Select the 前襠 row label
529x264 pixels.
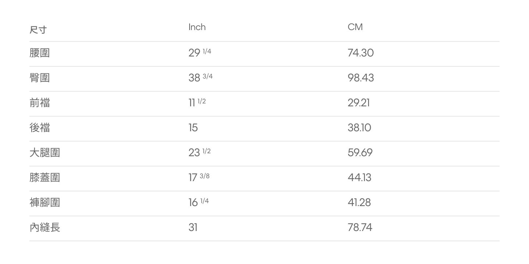point(40,103)
